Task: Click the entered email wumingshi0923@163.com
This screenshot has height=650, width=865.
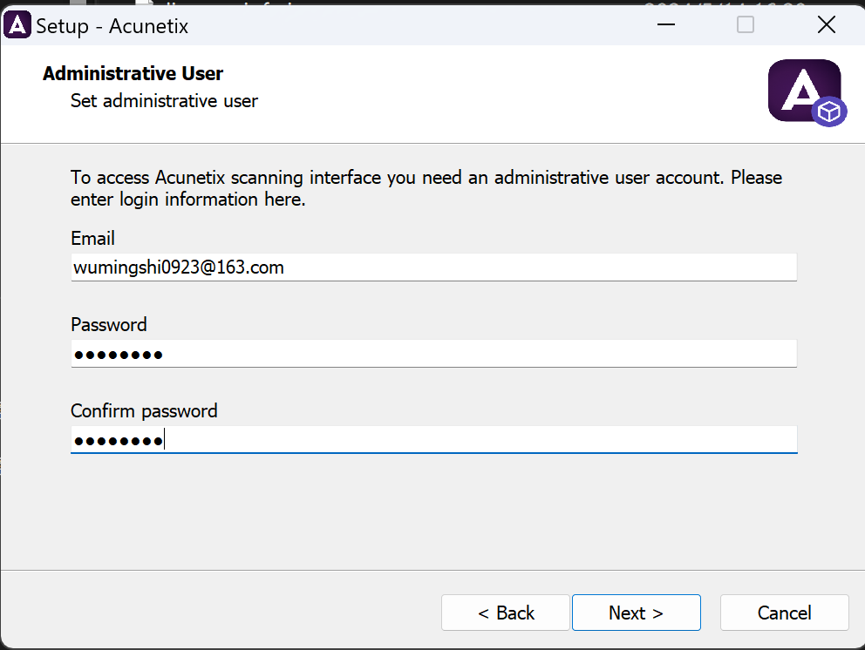Action: [177, 267]
